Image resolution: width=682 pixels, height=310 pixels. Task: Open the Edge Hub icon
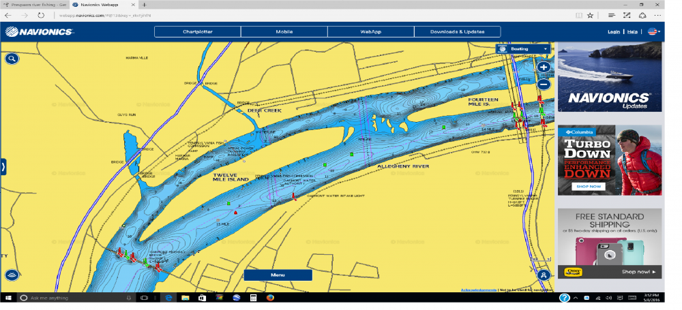click(612, 15)
